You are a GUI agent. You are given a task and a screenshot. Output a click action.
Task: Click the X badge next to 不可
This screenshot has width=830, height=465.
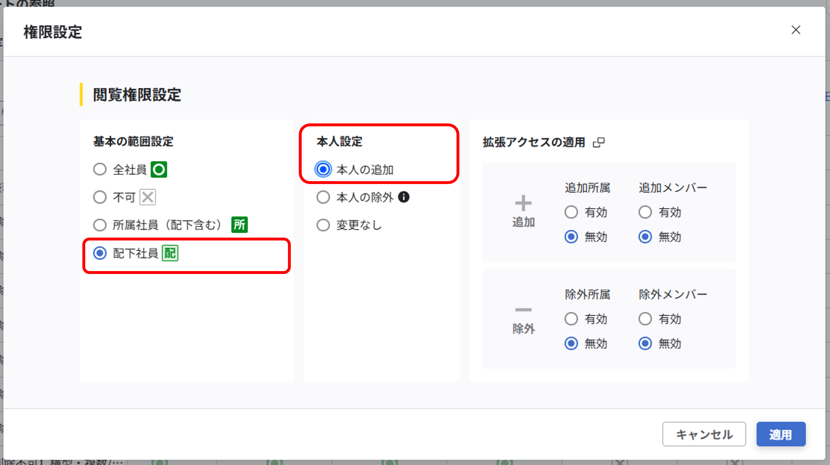tap(147, 197)
